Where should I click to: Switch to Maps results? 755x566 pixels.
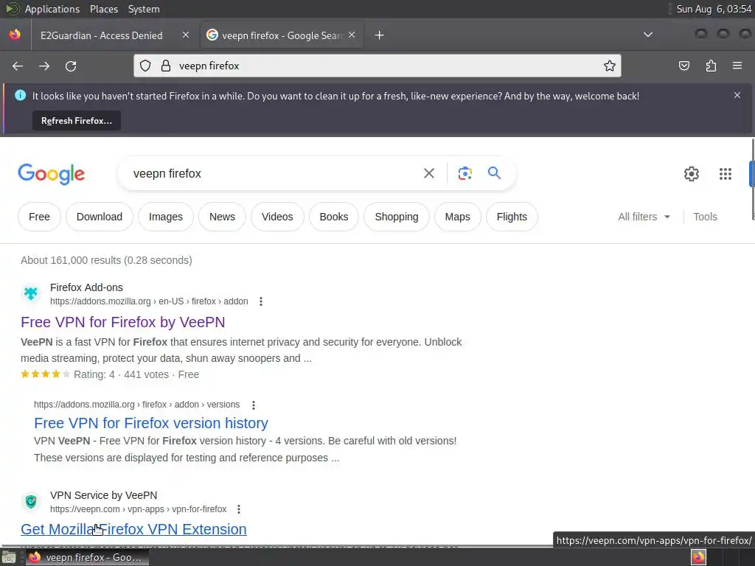click(457, 217)
